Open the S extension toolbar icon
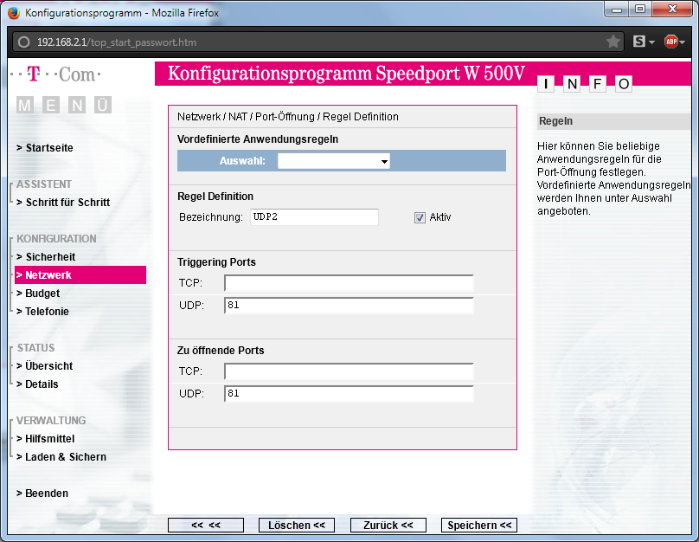The image size is (699, 542). 638,42
